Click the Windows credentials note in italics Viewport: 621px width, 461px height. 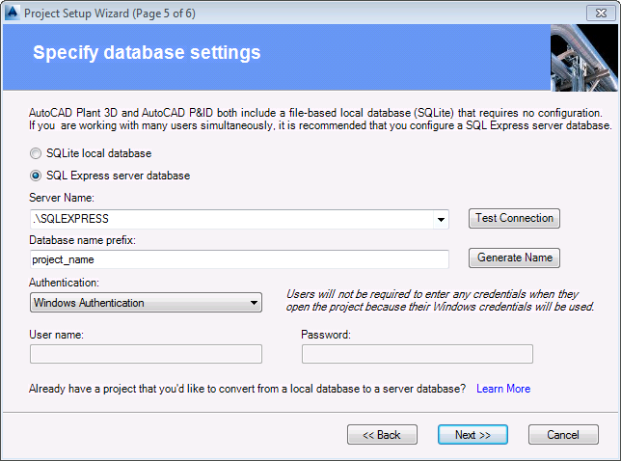coord(440,301)
